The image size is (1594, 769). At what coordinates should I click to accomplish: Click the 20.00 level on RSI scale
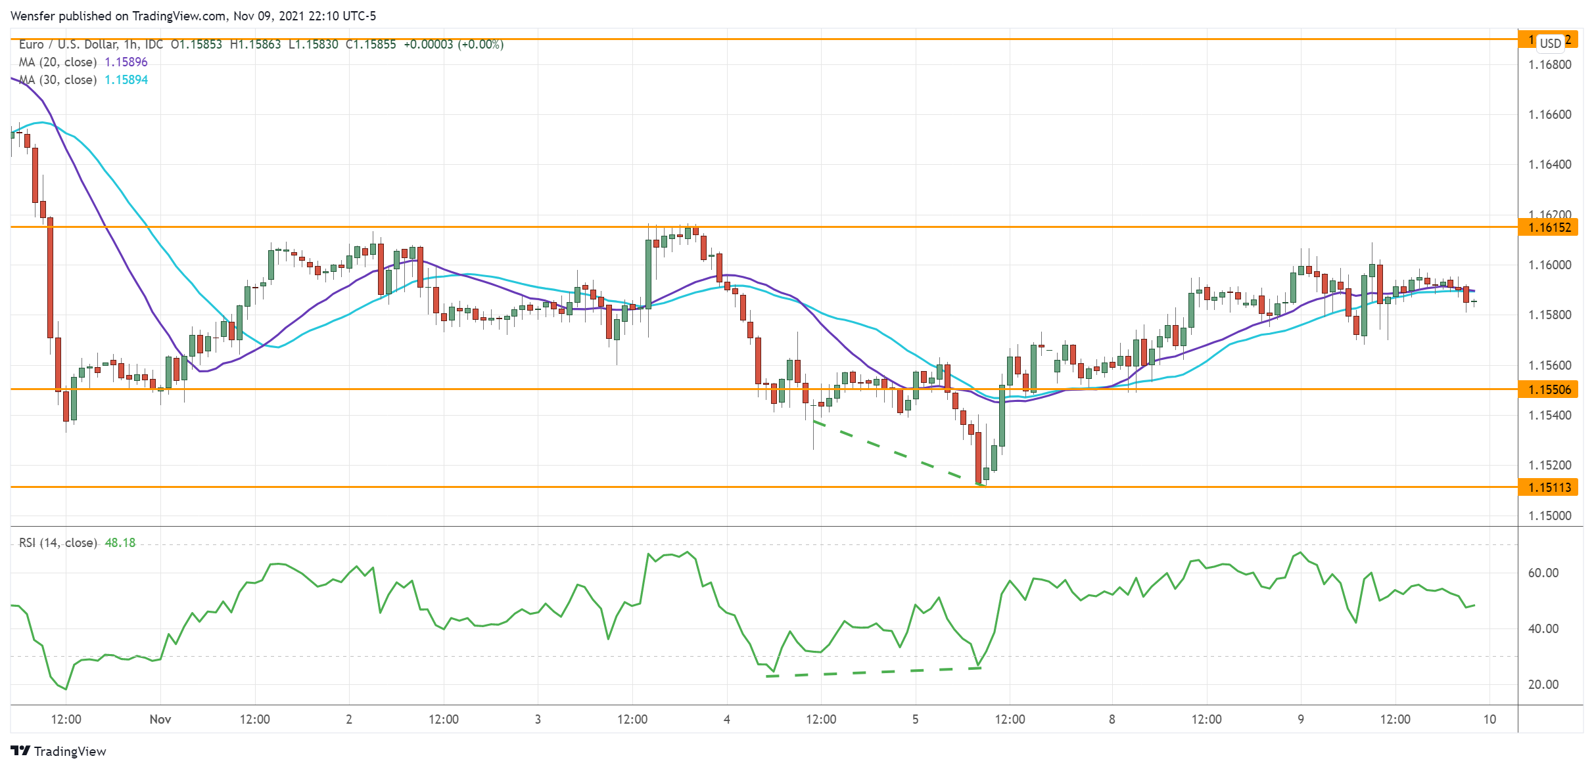1543,684
